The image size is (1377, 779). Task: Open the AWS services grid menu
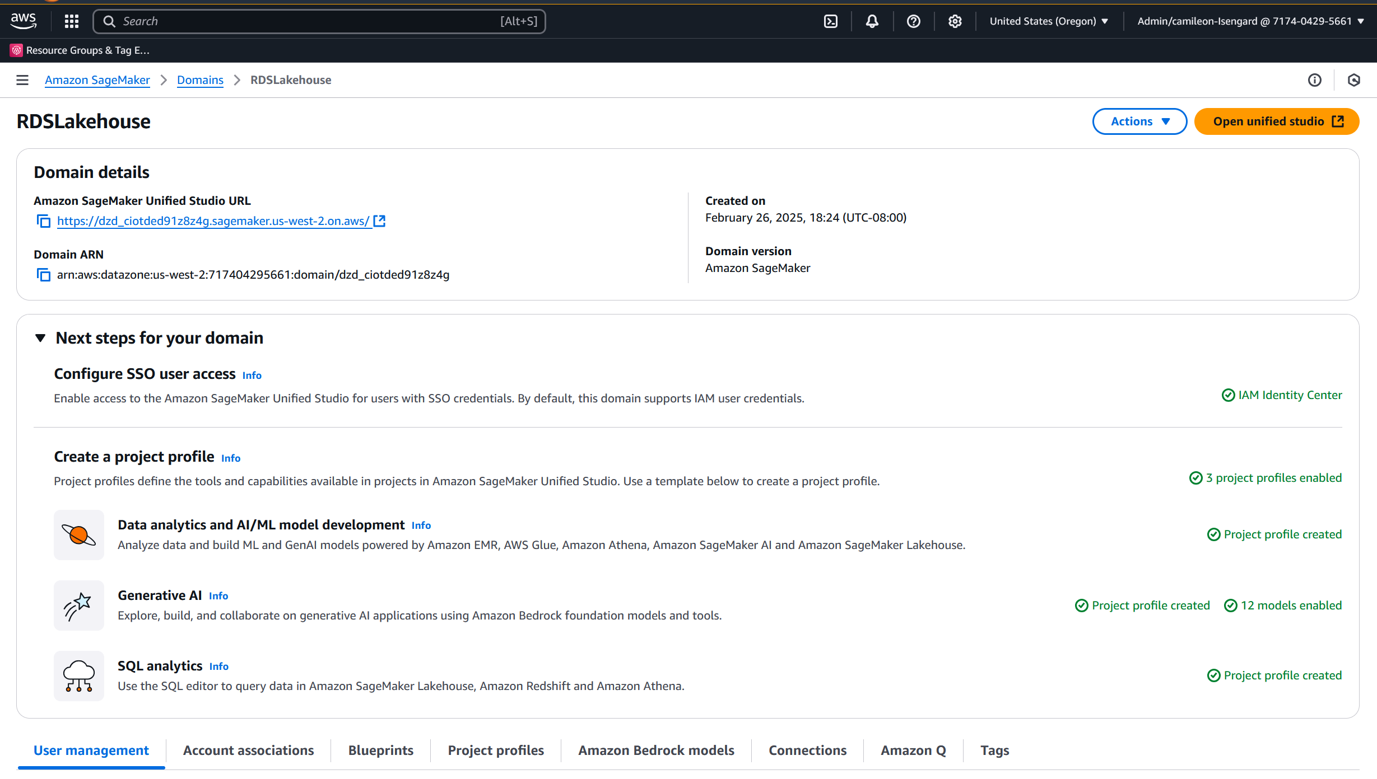(71, 21)
